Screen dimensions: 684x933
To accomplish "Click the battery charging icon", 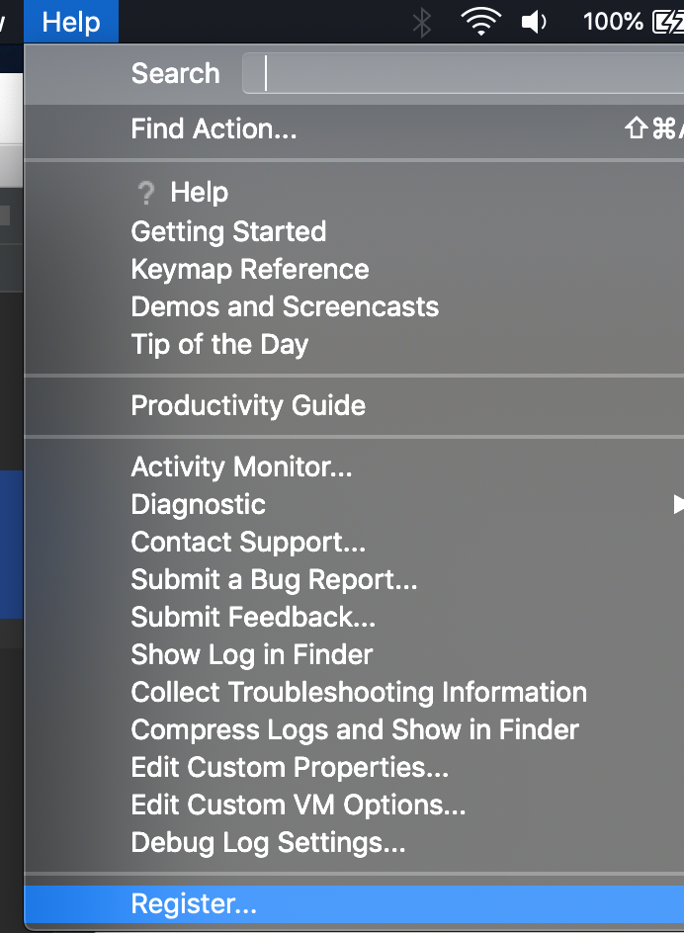I will tap(668, 22).
